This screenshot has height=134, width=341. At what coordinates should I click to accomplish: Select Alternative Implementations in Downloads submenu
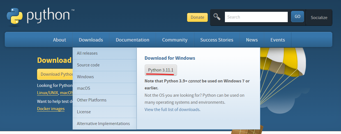tap(105, 124)
